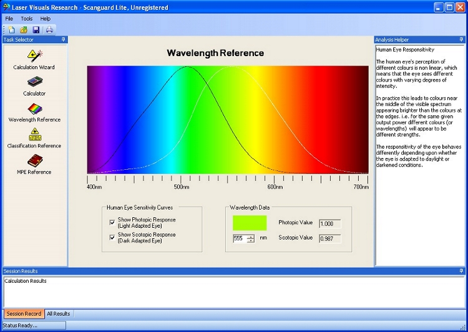Click the Calculation Results text area
Screen dimensions: 468x332
[234, 293]
